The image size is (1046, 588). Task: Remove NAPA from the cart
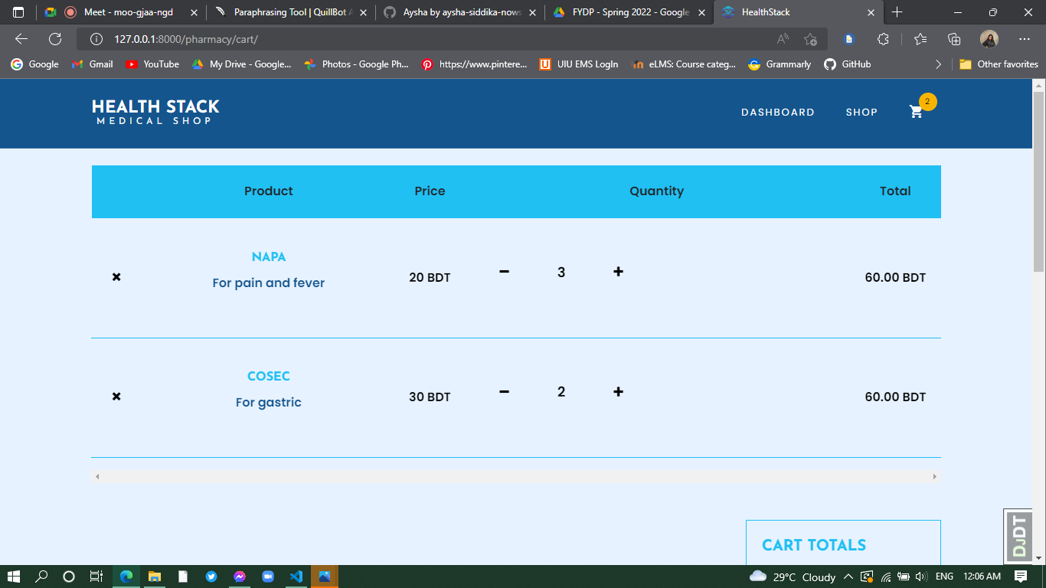116,277
